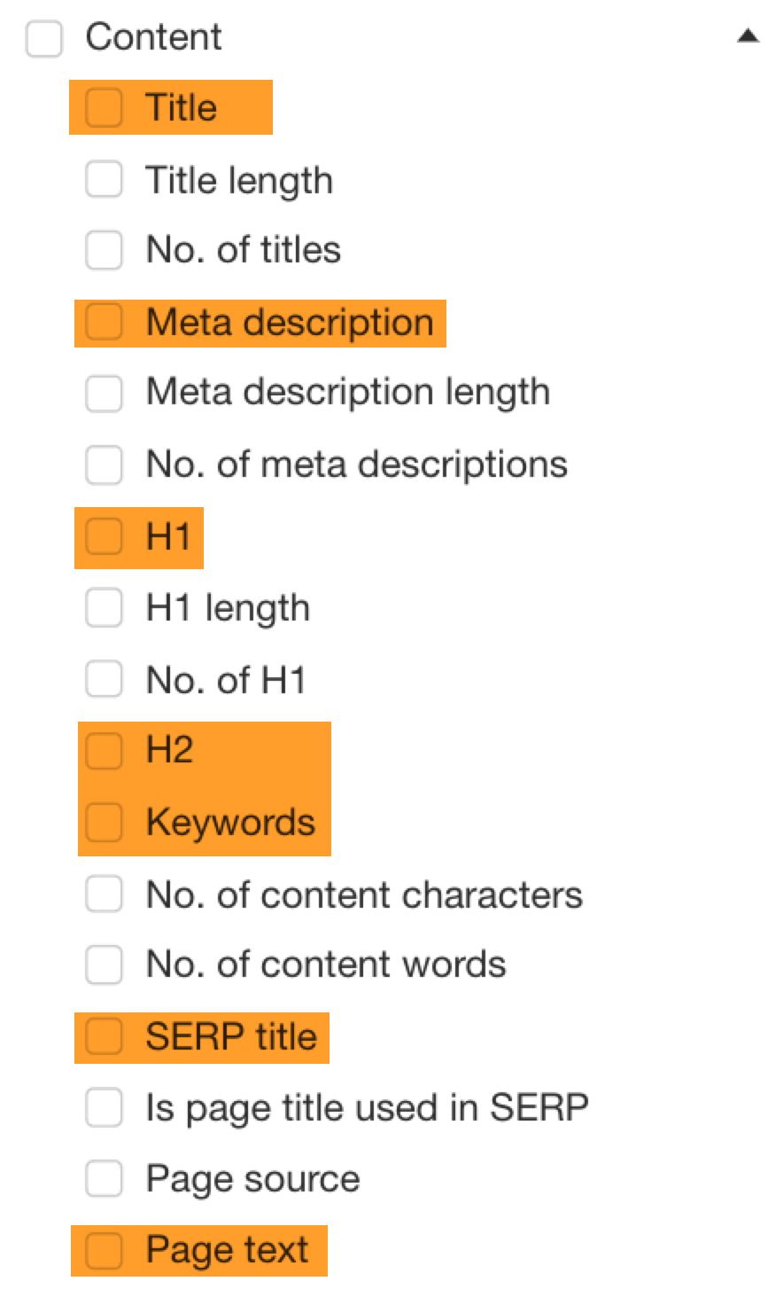783x1289 pixels.
Task: Check the Title length box
Action: click(104, 179)
